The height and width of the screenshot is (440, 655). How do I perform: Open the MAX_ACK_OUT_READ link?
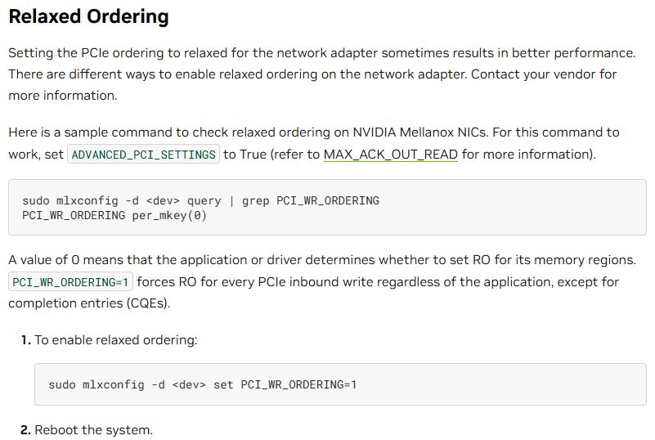(x=390, y=154)
